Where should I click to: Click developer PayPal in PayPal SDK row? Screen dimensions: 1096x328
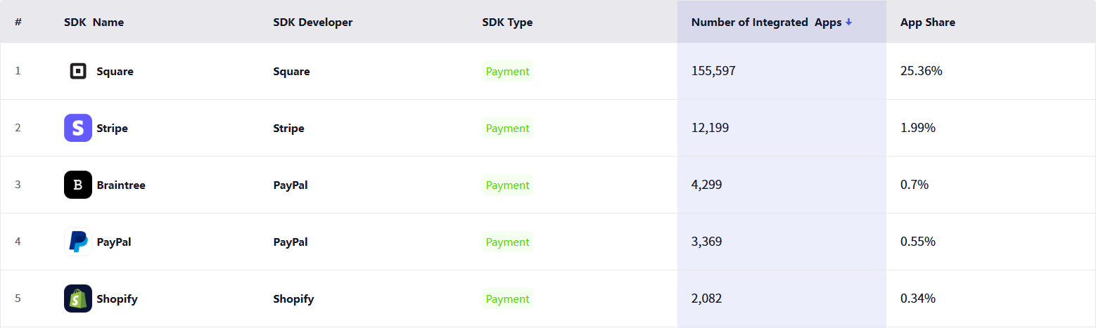pos(291,242)
